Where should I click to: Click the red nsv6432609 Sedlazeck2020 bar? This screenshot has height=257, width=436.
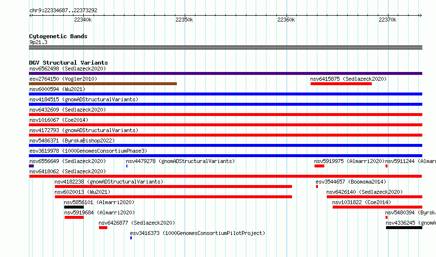tap(225, 115)
